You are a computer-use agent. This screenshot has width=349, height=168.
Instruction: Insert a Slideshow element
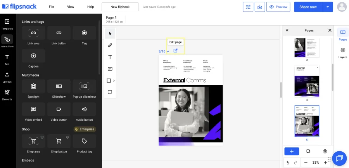pos(59,87)
